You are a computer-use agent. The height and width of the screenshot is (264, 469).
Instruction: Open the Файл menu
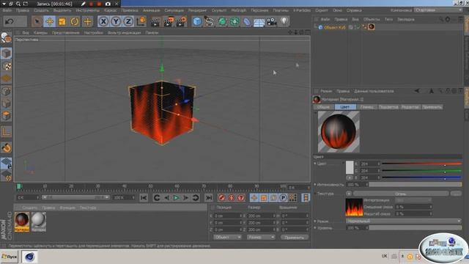click(7, 10)
